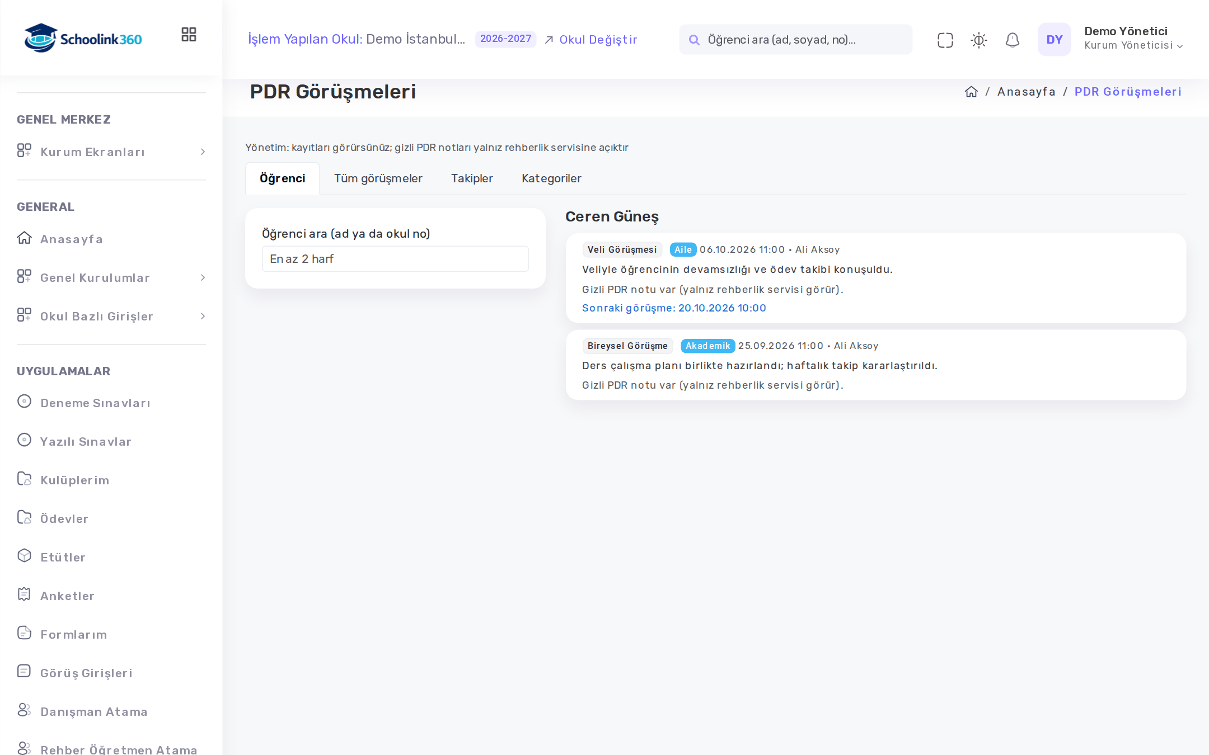Enter fullscreen mode icon
Screen dimensions: 1209x755
[945, 40]
